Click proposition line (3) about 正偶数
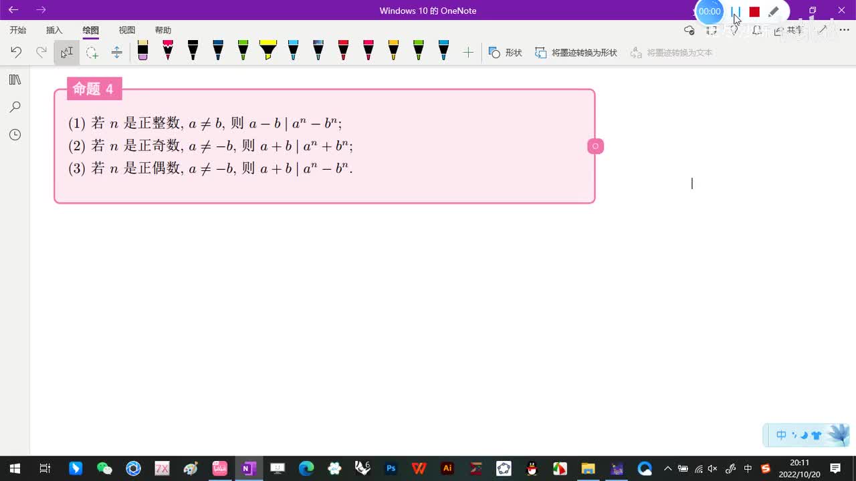This screenshot has width=856, height=481. point(211,168)
